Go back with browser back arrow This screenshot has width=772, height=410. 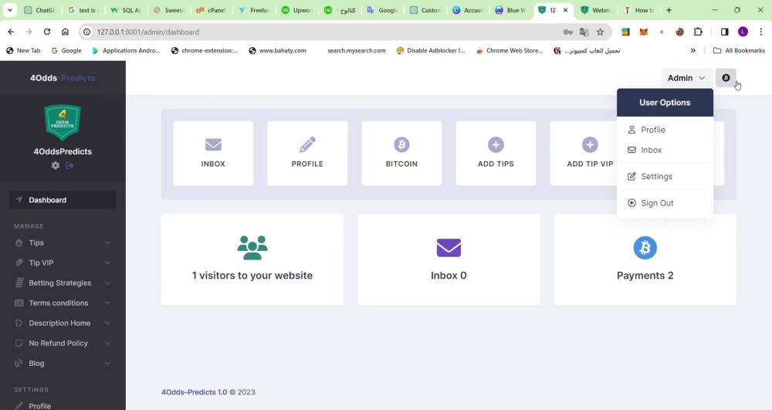coord(11,32)
